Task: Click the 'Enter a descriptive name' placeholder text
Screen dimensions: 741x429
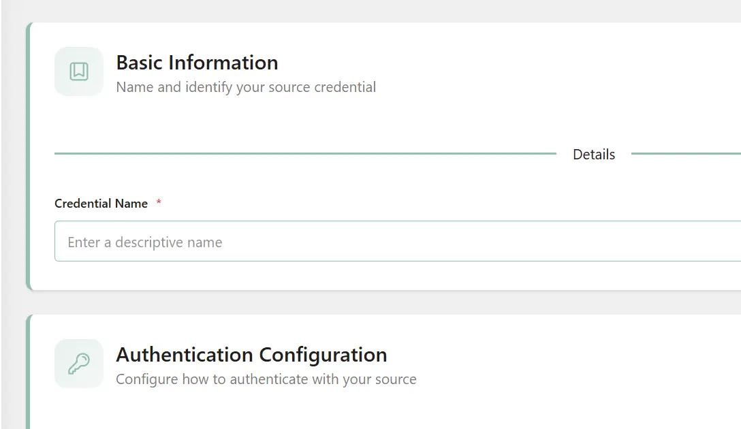Action: (x=145, y=242)
